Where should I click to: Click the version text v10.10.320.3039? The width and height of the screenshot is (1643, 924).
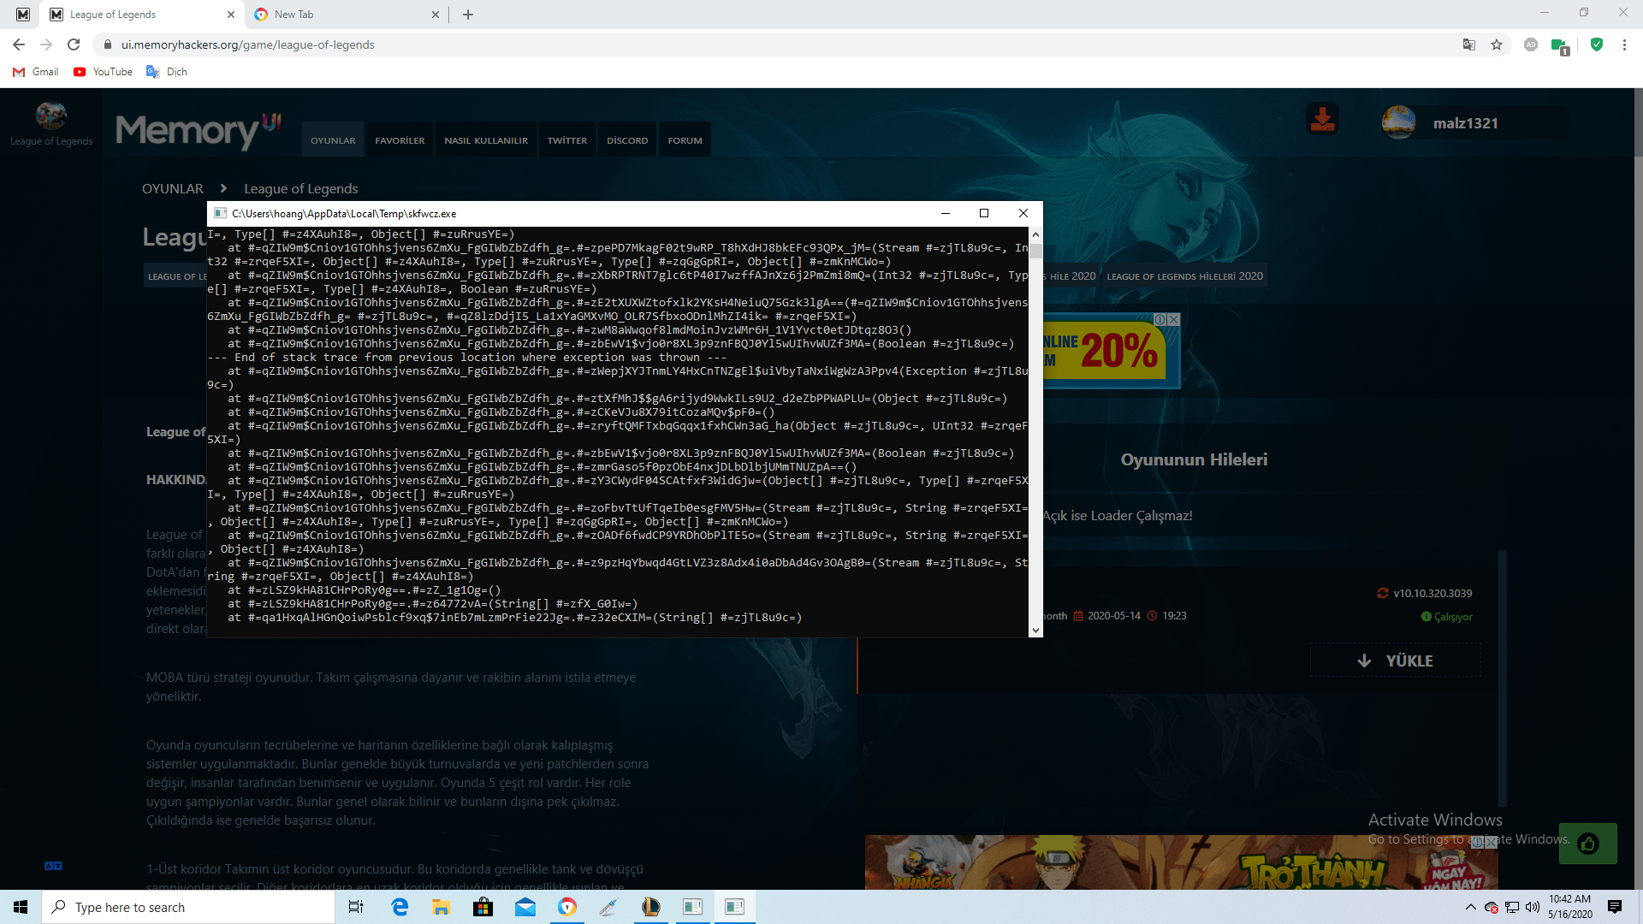pos(1432,593)
